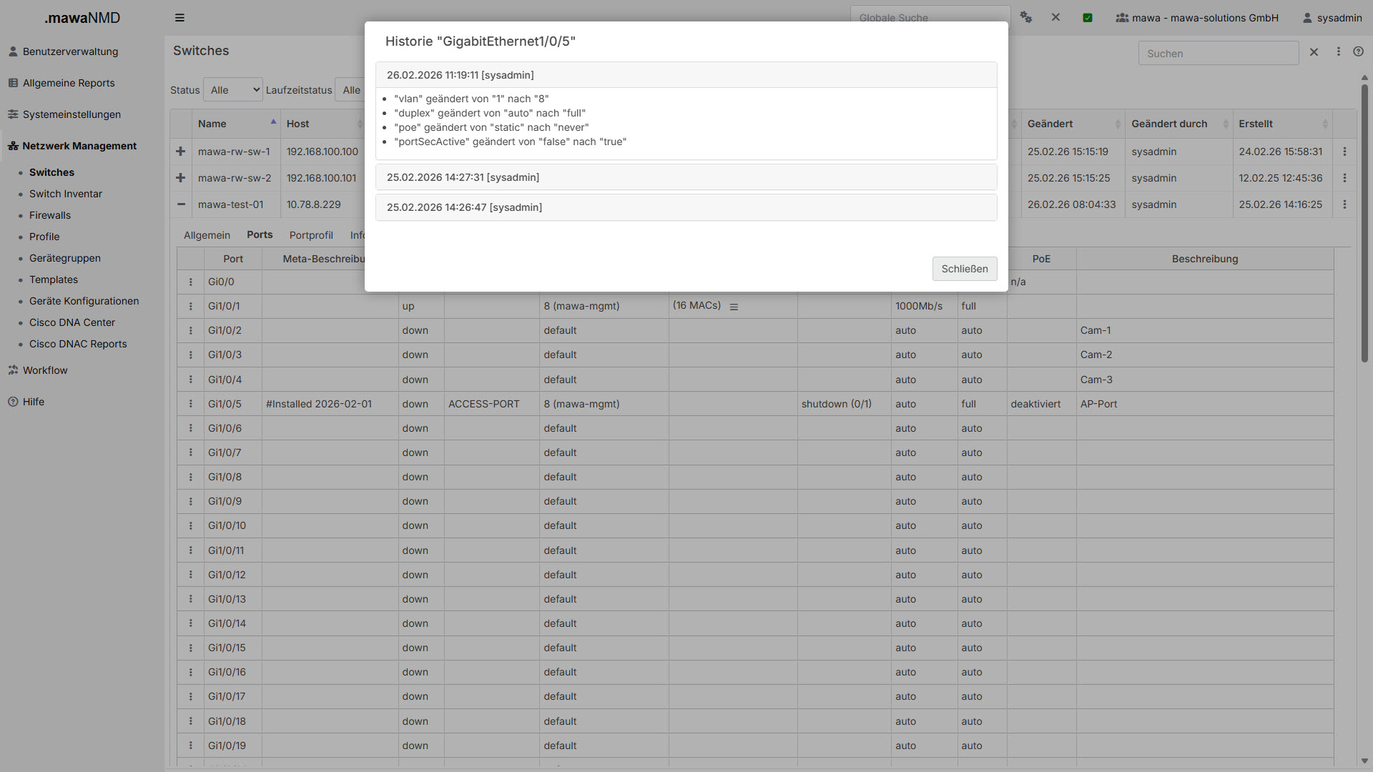This screenshot has width=1373, height=772.
Task: Click the hamburger menu icon
Action: (x=179, y=18)
